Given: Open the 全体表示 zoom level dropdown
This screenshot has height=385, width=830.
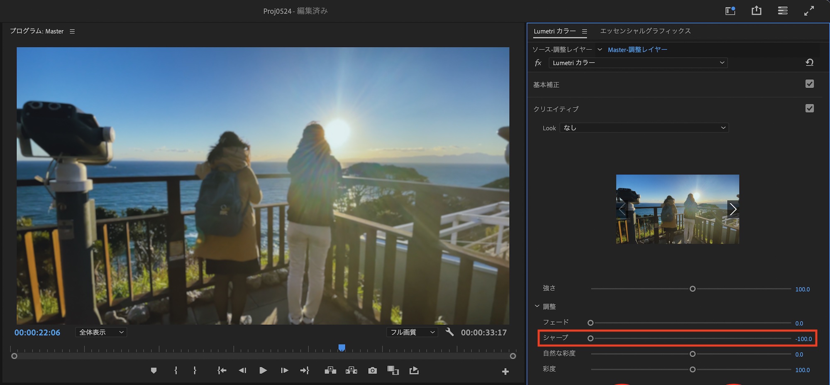Looking at the screenshot, I should click(x=101, y=332).
